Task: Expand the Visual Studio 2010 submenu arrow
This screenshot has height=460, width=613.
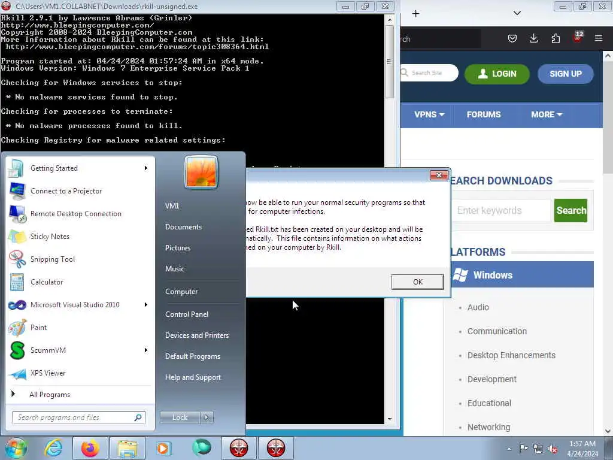Action: click(x=146, y=305)
